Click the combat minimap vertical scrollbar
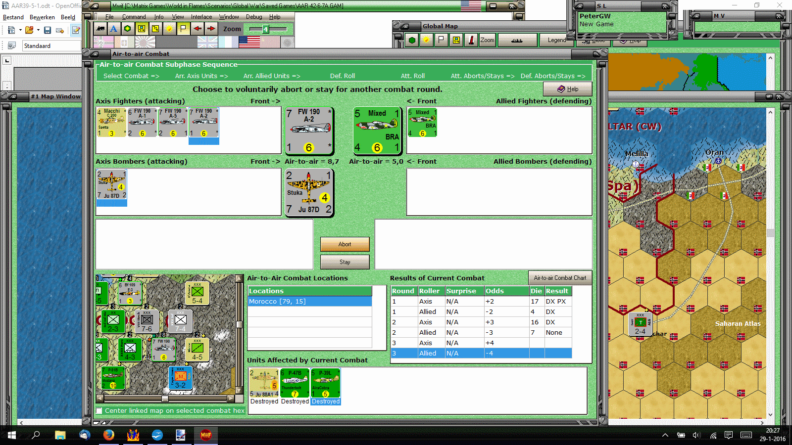792x445 pixels. click(x=239, y=334)
